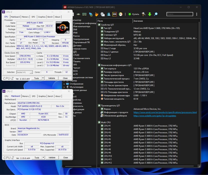Switch to Memory tab in upper CPU-Z window
Image resolution: width=208 pixels, height=175 pixels.
click(x=25, y=17)
